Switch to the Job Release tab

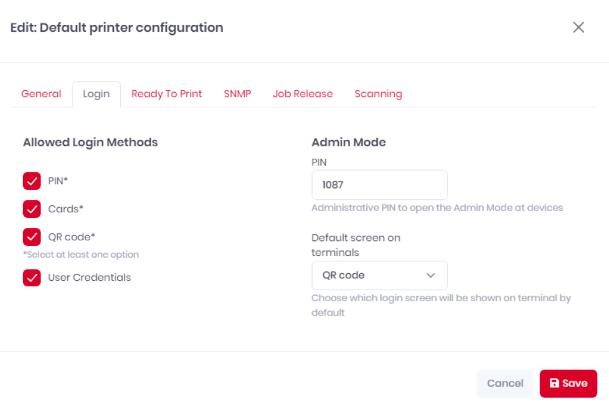click(303, 94)
